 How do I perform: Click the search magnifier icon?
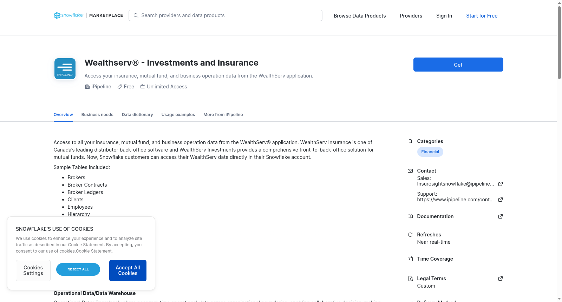coord(136,15)
